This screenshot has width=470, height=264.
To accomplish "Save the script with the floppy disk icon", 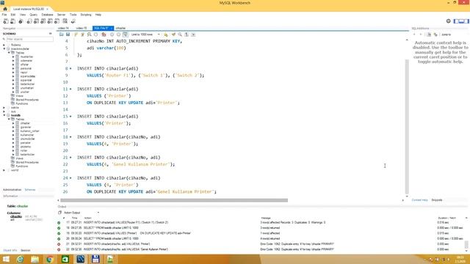I will click(x=68, y=34).
